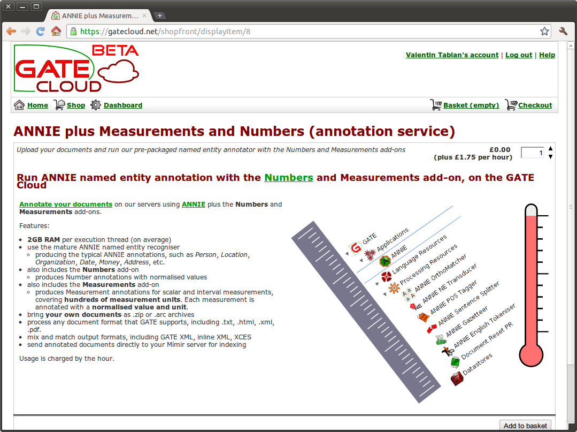577x432 pixels.
Task: Click the ANNIE POS Tagger icon
Action: [x=423, y=317]
